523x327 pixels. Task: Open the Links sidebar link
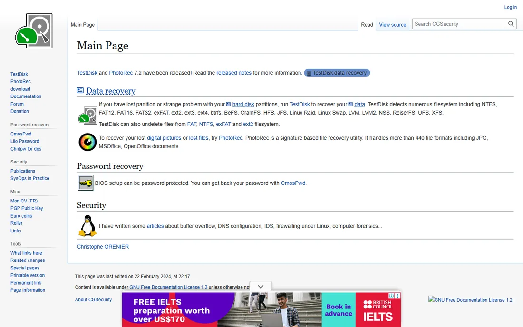pos(16,231)
